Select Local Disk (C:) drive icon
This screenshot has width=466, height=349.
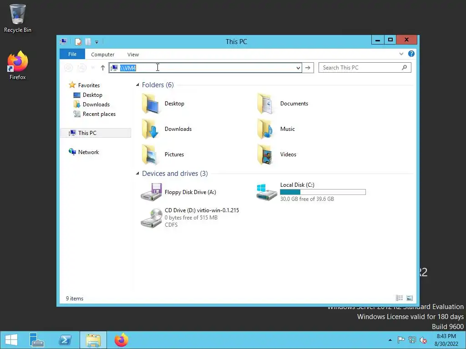pyautogui.click(x=267, y=192)
